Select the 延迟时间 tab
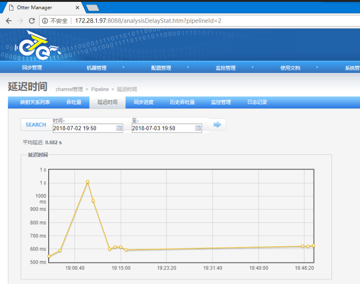The width and height of the screenshot is (360, 284). [107, 102]
